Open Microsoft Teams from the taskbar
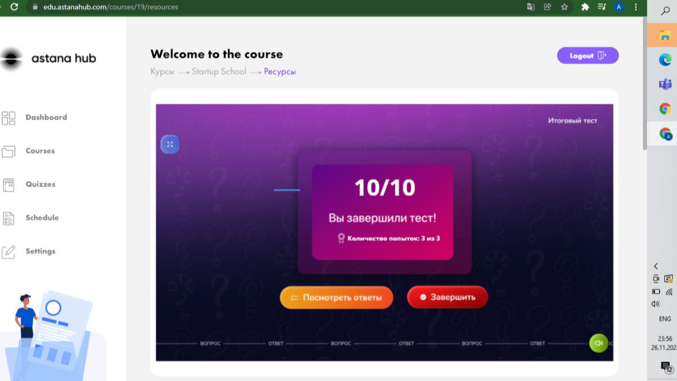Viewport: 677px width, 381px height. (665, 84)
